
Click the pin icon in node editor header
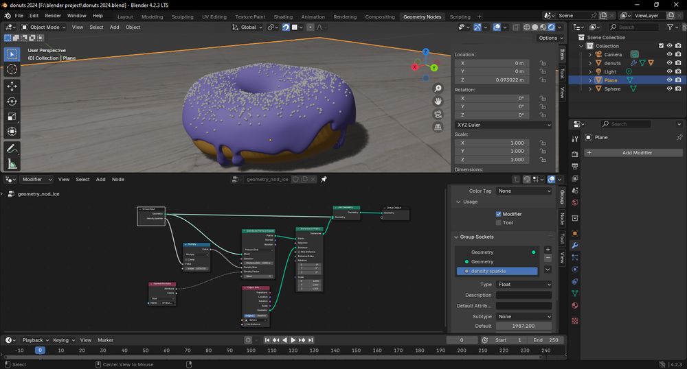click(x=324, y=179)
